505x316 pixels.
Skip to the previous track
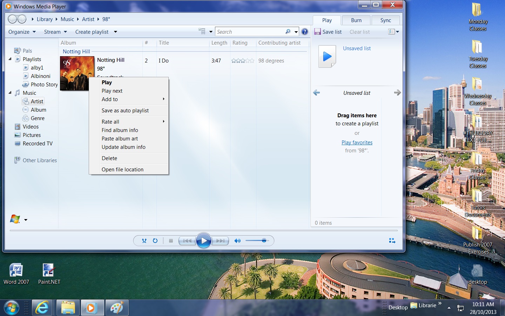tap(187, 241)
